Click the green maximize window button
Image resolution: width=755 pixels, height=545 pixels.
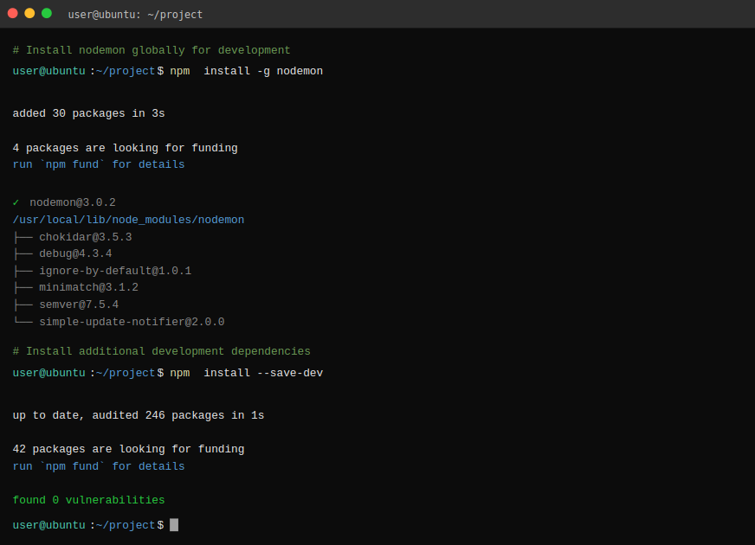tap(47, 14)
